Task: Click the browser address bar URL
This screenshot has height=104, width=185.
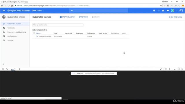Action: (57, 5)
